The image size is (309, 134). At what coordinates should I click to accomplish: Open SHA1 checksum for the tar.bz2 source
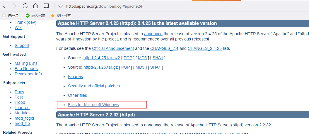tap(158, 58)
